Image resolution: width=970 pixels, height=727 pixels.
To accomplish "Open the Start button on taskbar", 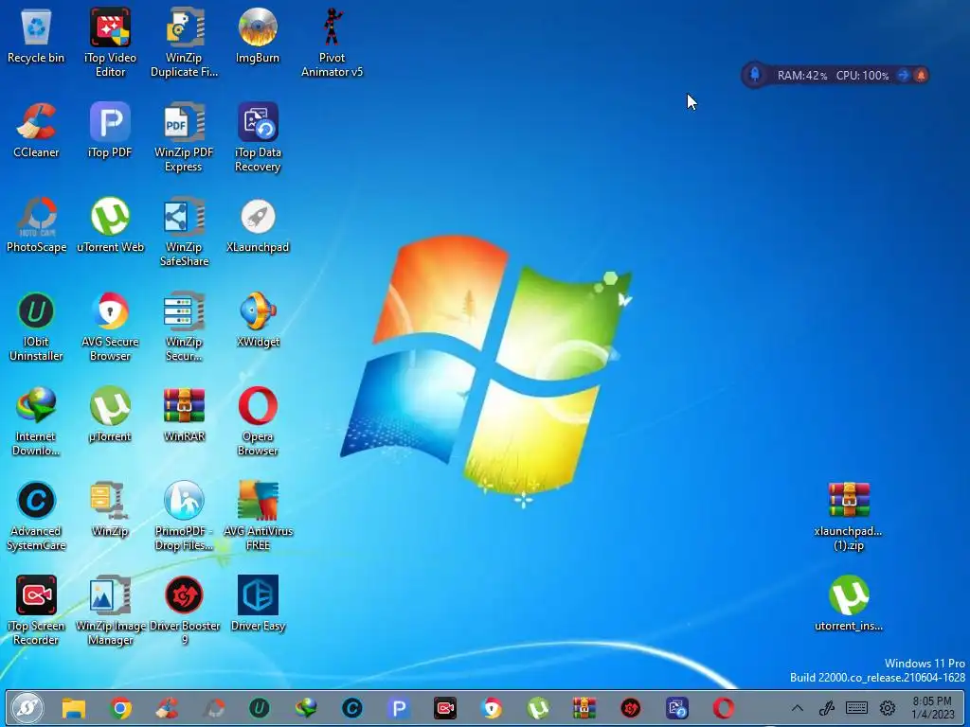I will pos(27,708).
